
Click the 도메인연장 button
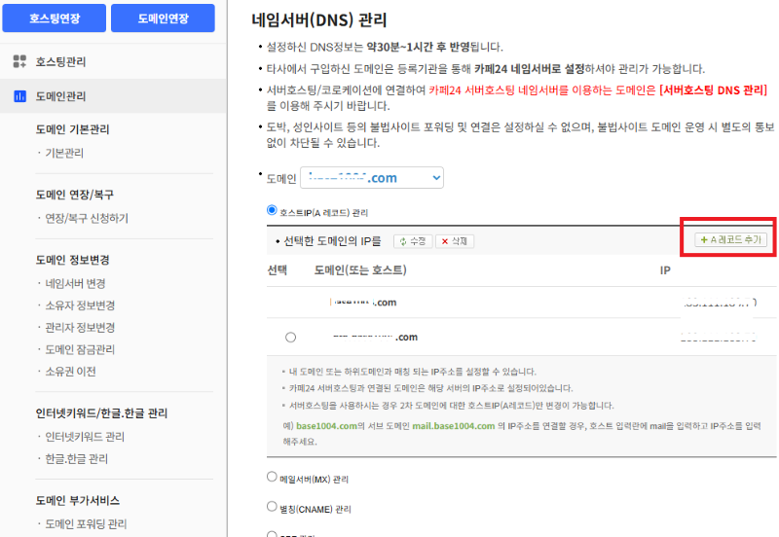(x=163, y=18)
